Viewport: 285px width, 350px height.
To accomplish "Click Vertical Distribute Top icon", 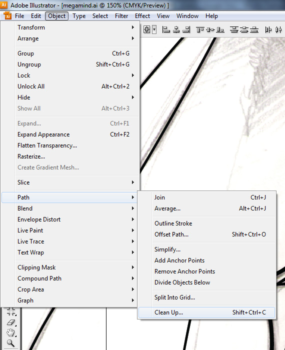I will (234, 29).
